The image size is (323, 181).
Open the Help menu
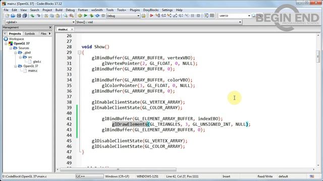tap(179, 10)
